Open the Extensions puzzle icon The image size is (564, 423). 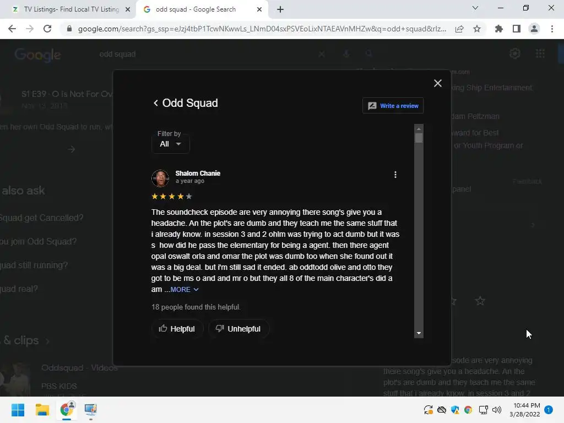point(499,29)
